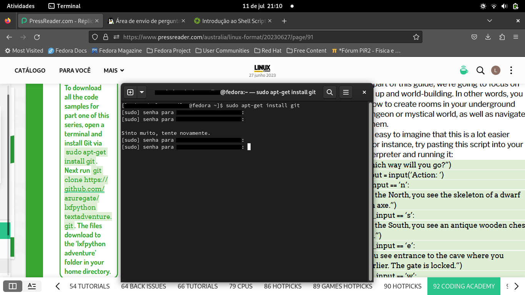Open a new terminal tab
Image resolution: width=525 pixels, height=295 pixels.
(x=130, y=92)
